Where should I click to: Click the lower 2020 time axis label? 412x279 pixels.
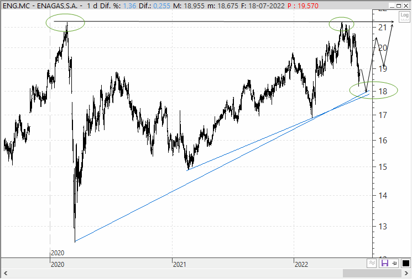[x=58, y=264]
